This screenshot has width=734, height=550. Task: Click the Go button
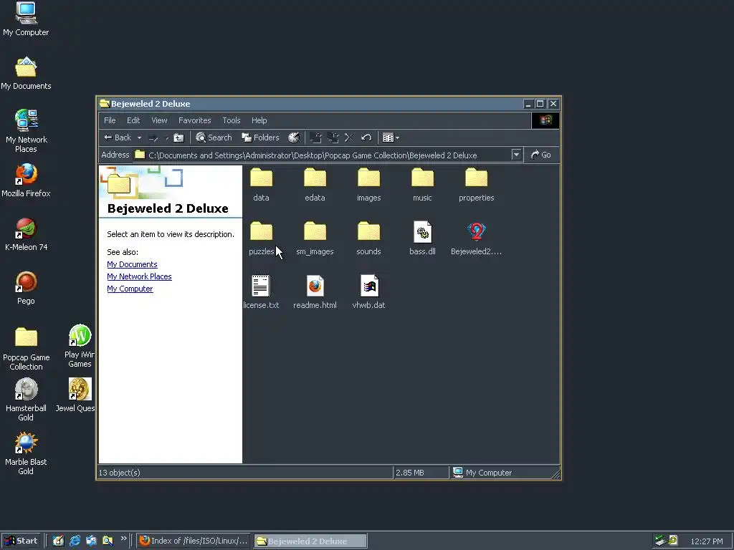pos(541,155)
